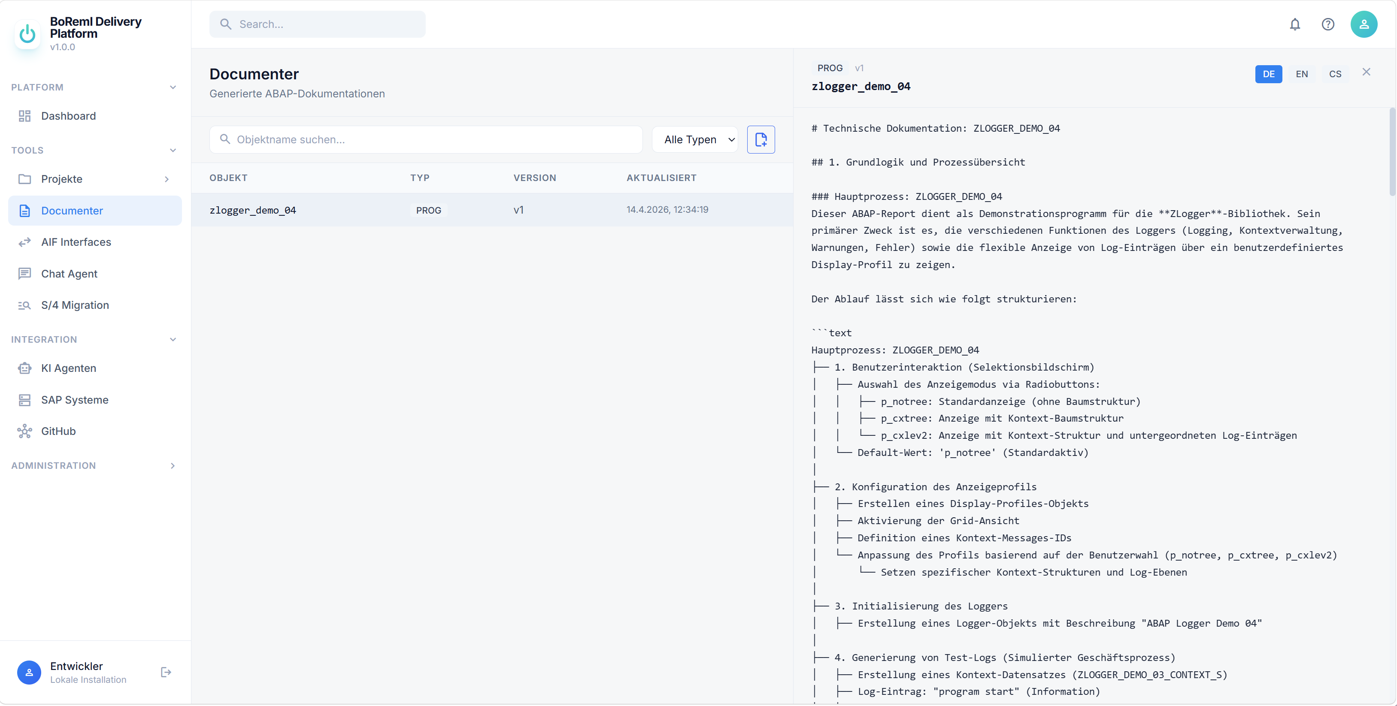1397x706 pixels.
Task: Click the global Search field
Action: (318, 24)
